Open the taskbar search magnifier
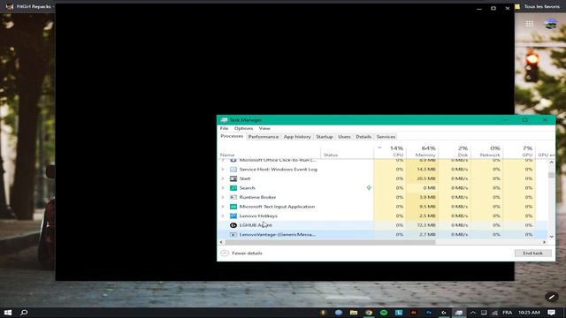 24,312
